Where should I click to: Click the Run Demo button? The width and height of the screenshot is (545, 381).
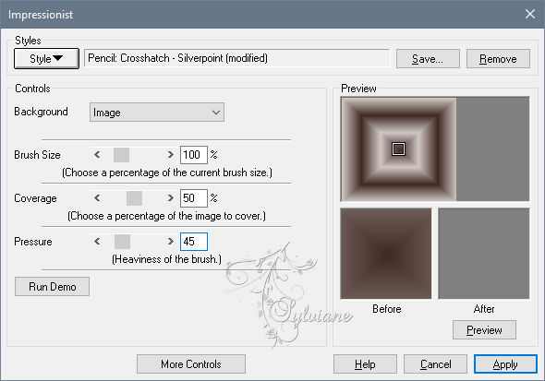52,287
